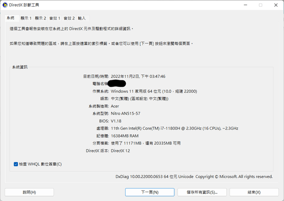This screenshot has width=284, height=201.
Task: Select the 音效 2 tab
Action: coord(69,18)
